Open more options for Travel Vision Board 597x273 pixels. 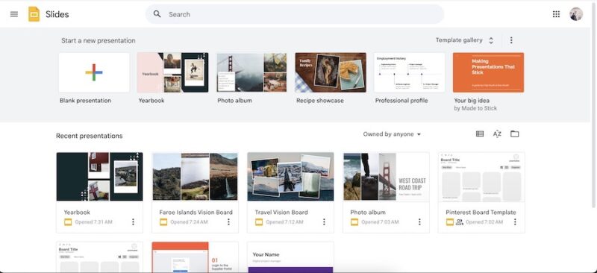pos(324,222)
